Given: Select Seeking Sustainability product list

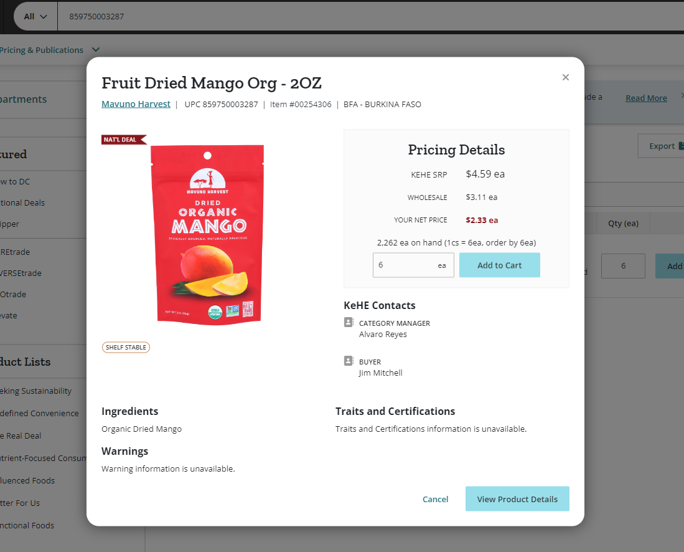Looking at the screenshot, I should pyautogui.click(x=35, y=391).
